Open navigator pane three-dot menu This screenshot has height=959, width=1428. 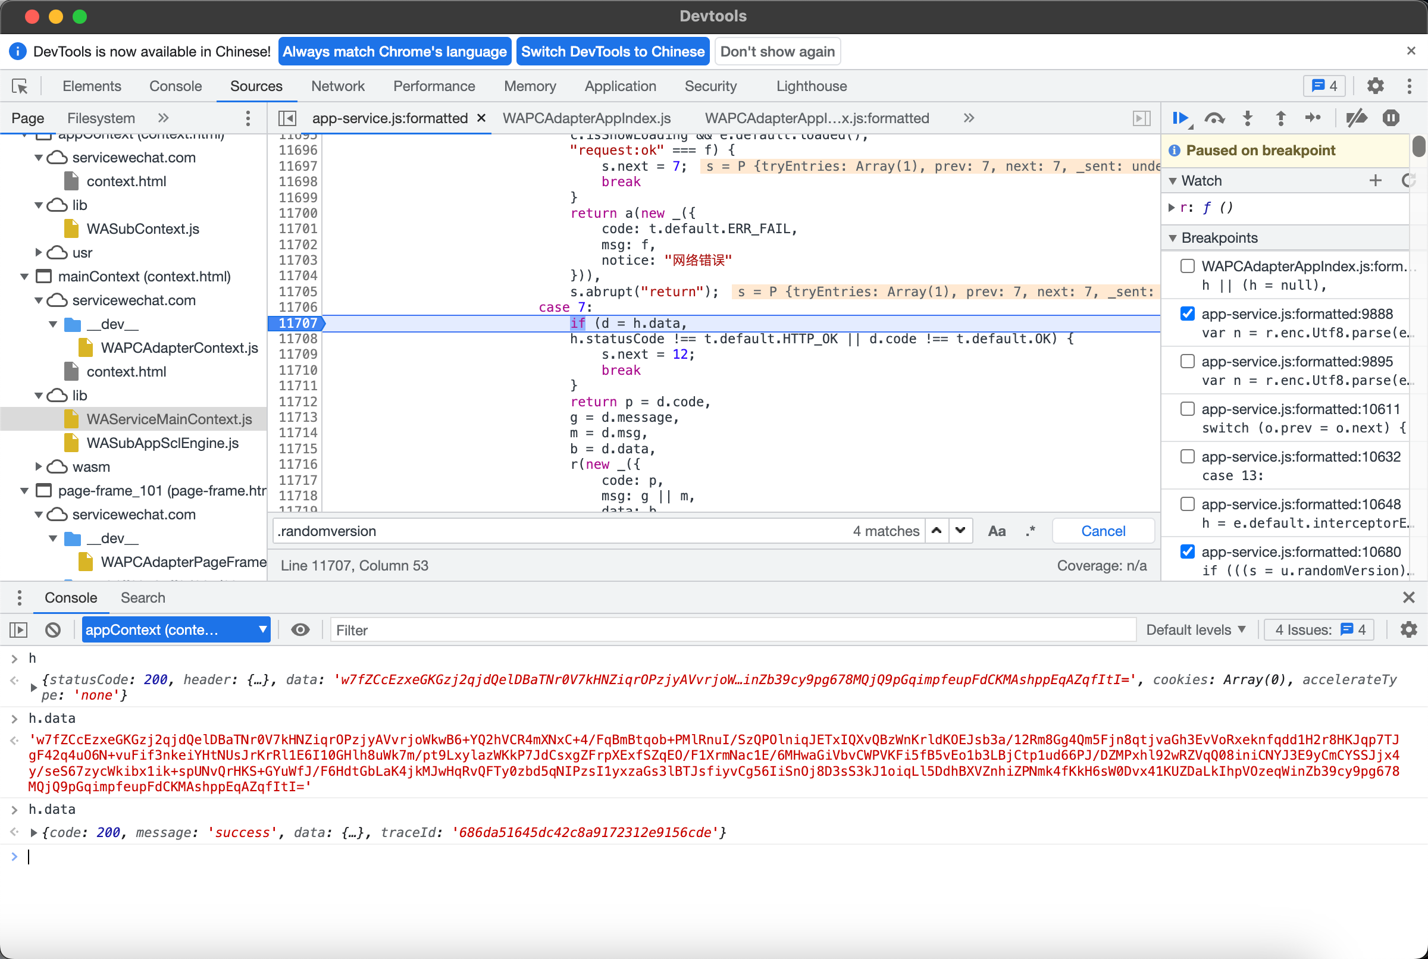point(248,118)
